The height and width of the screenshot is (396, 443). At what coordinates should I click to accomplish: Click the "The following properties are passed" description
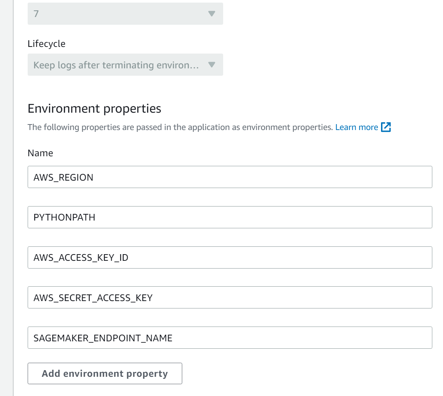pos(180,127)
